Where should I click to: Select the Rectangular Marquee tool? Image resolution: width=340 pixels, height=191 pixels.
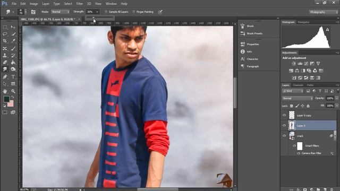[5, 27]
